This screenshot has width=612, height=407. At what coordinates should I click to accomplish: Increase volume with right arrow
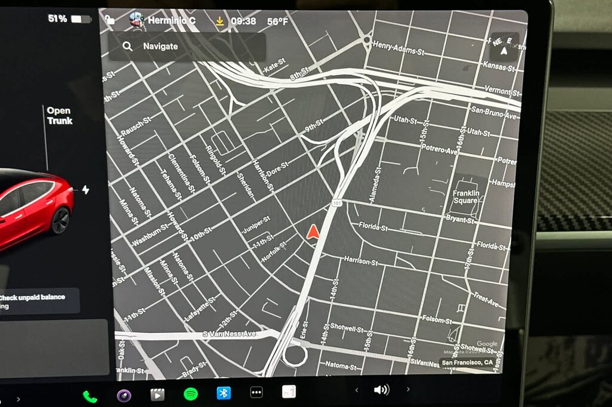[x=408, y=390]
